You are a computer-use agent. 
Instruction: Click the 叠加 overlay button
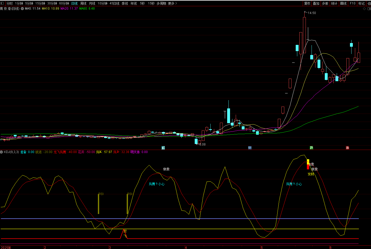(316, 3)
